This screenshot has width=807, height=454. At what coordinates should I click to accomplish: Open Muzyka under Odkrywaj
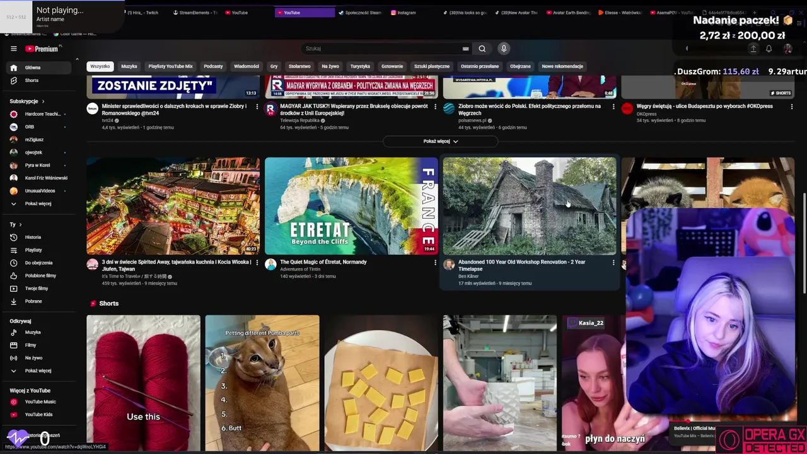[39, 332]
